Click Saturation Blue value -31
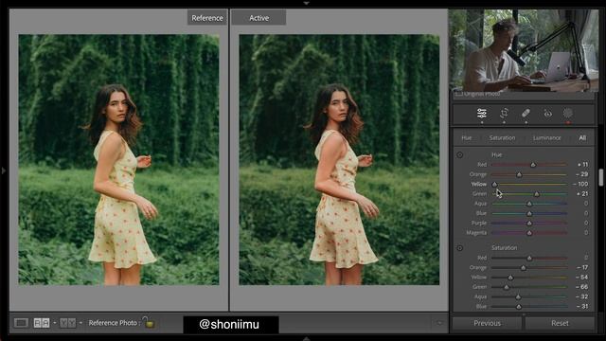Screen dimensions: 606x341 [582, 306]
